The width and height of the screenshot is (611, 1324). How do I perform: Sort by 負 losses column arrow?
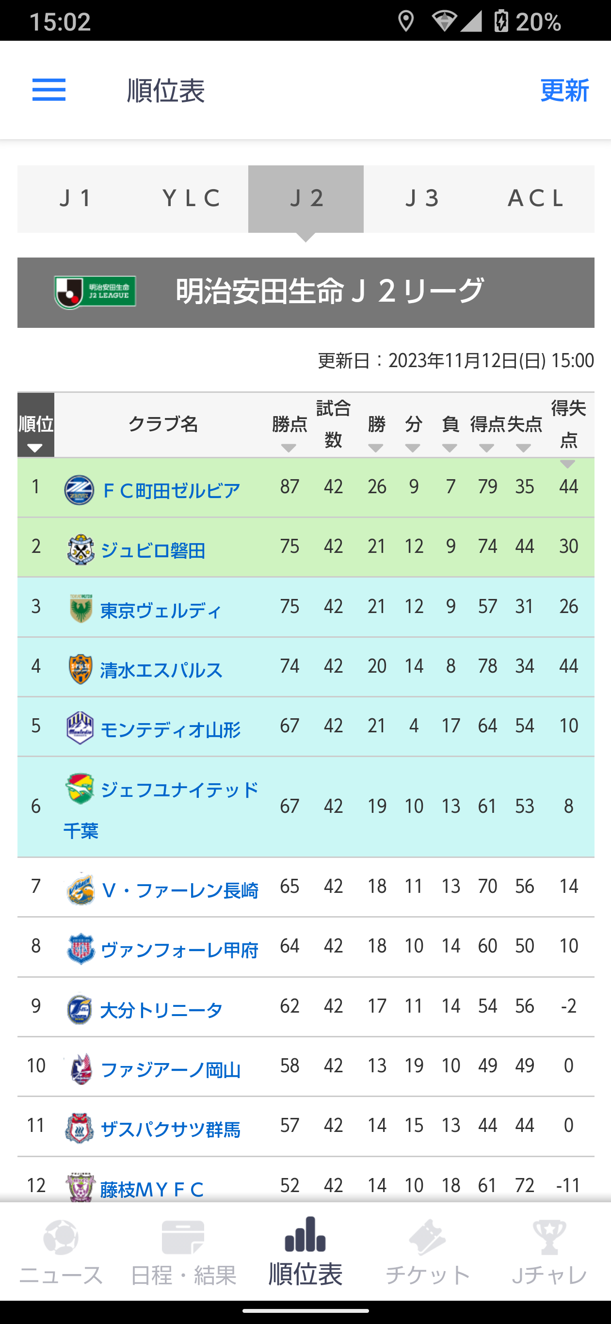pyautogui.click(x=450, y=448)
